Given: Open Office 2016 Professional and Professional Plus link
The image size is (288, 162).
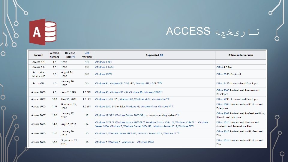Looking at the screenshot, I should click(239, 142).
